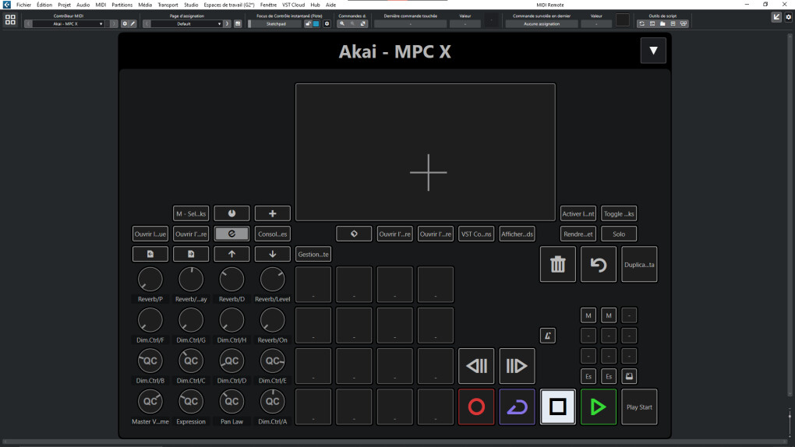The width and height of the screenshot is (795, 447).
Task: Click the Rendre...et button
Action: coord(578,234)
